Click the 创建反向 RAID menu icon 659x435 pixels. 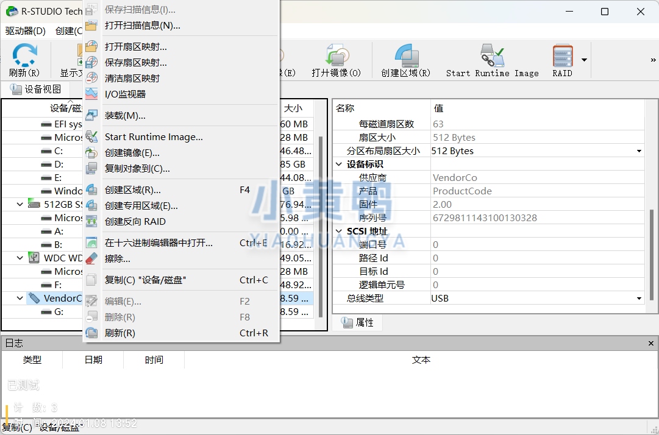click(x=91, y=221)
